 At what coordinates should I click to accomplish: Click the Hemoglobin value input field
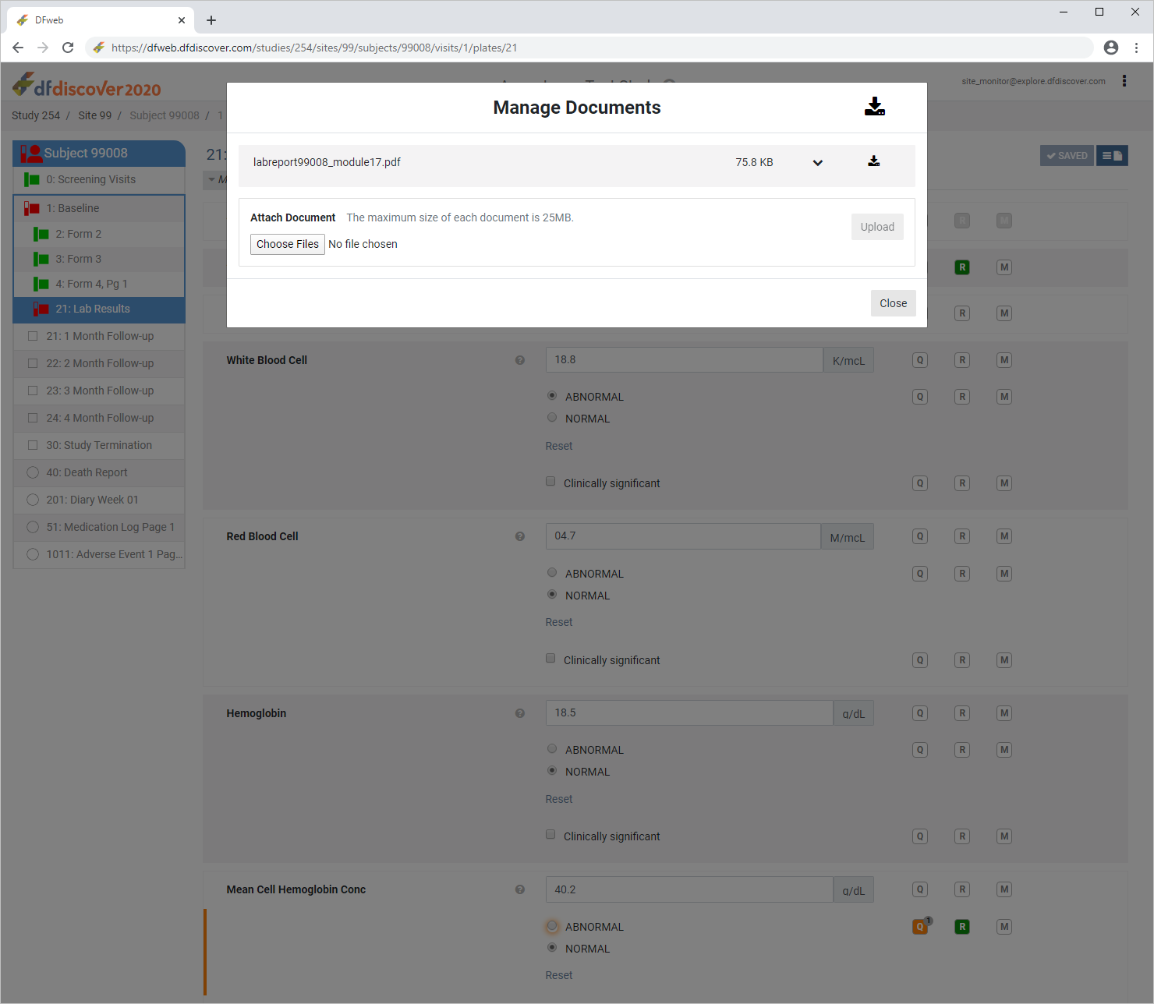[x=689, y=713]
